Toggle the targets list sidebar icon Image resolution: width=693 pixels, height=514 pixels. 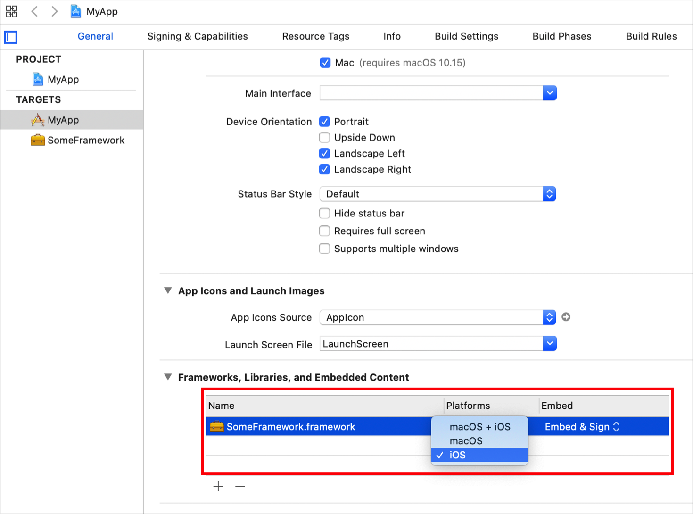tap(10, 37)
